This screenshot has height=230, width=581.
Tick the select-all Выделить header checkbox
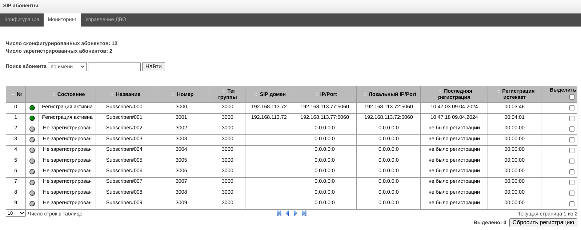tap(572, 97)
